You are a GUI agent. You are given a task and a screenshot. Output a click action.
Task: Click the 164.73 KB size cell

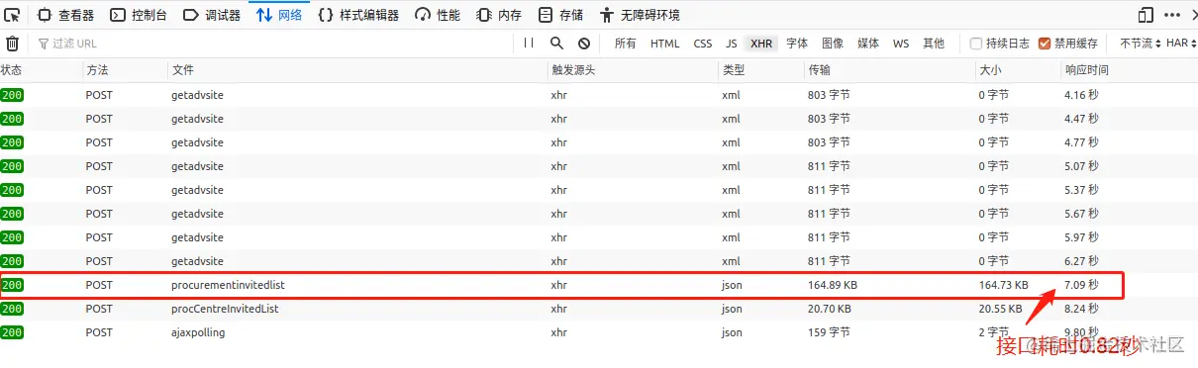pyautogui.click(x=1004, y=285)
